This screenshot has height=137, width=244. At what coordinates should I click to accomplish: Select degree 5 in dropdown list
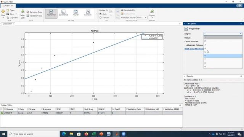[x=223, y=52]
